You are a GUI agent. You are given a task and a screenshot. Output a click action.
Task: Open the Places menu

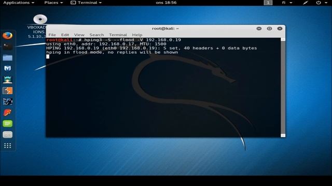click(x=53, y=3)
